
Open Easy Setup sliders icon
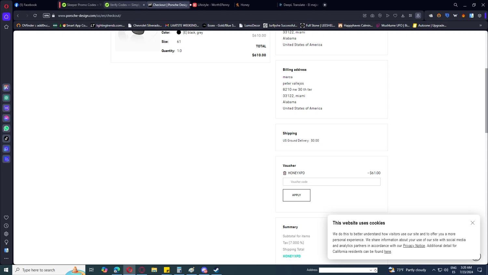[x=411, y=16]
